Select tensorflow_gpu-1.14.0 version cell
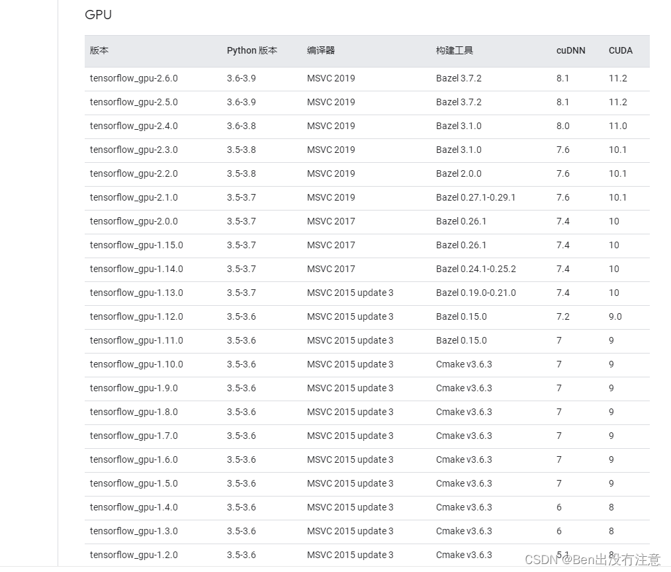The height and width of the screenshot is (572, 671). coord(136,269)
